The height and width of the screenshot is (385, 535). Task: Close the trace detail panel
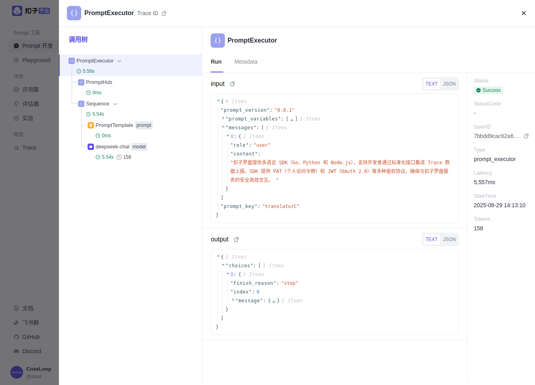tap(523, 13)
